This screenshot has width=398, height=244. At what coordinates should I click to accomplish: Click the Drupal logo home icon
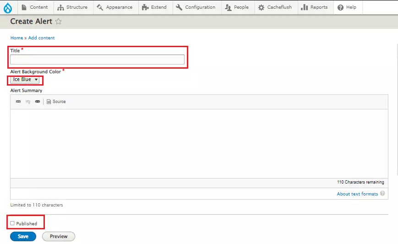coord(8,8)
